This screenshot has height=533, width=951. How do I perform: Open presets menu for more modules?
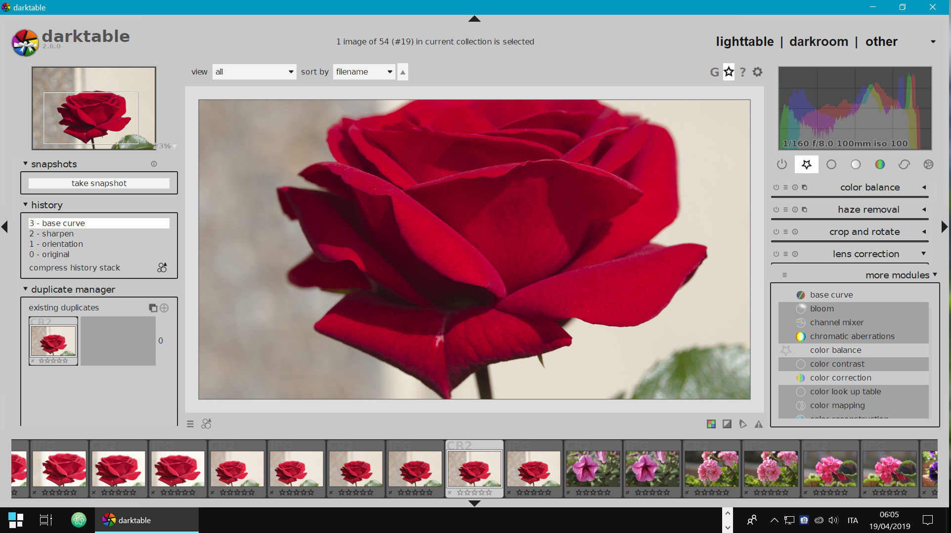click(784, 275)
